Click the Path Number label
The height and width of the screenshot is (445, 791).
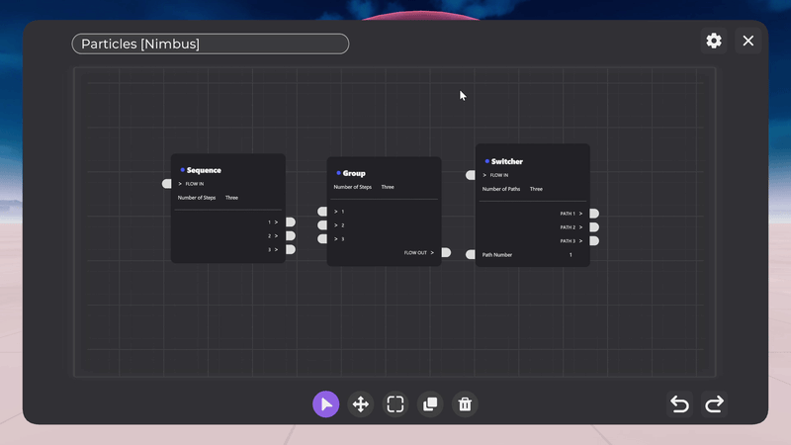point(497,255)
